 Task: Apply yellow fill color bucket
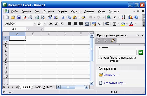pyautogui.click(x=123, y=24)
